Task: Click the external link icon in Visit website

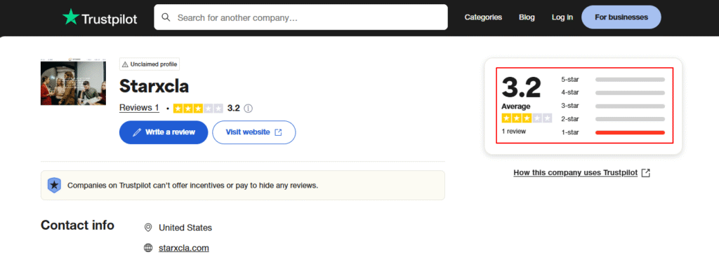Action: (x=278, y=132)
